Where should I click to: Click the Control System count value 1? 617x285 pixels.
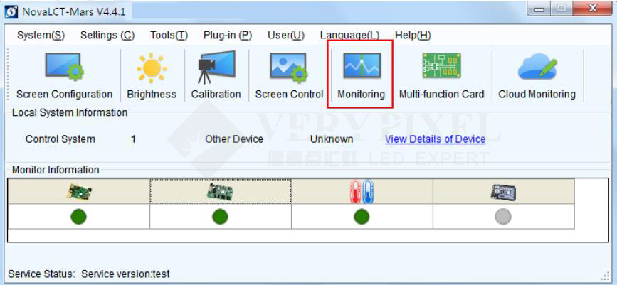133,139
